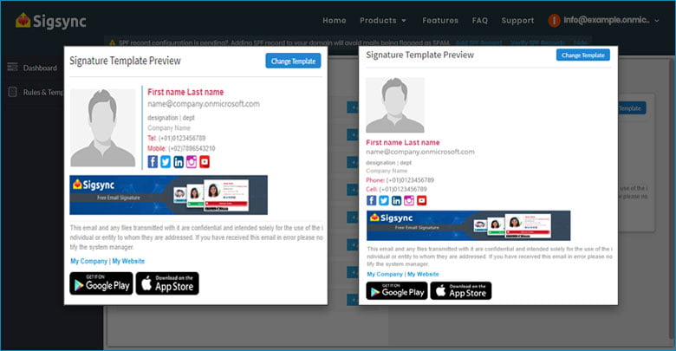Click the Rules & Templates sidebar icon

(x=13, y=93)
